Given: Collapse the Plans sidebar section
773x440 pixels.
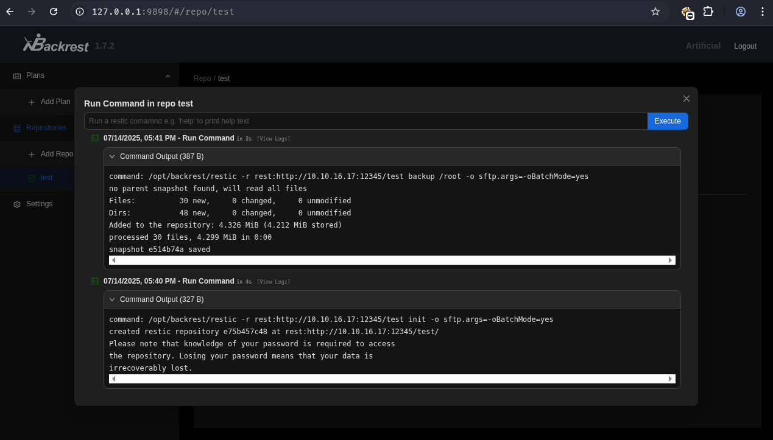Looking at the screenshot, I should pyautogui.click(x=168, y=75).
